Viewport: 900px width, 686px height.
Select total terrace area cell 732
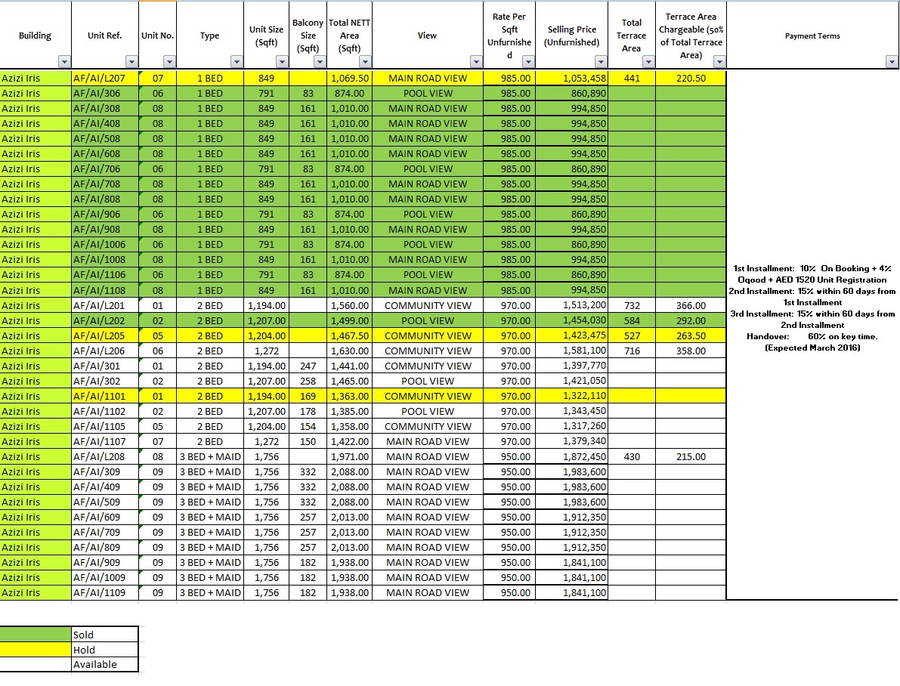632,305
